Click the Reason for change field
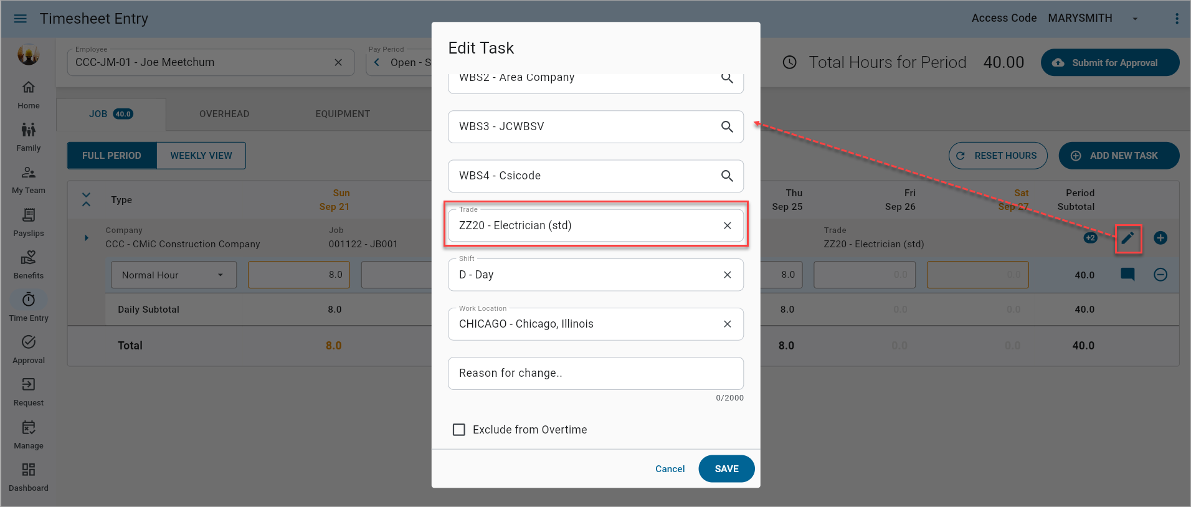This screenshot has height=507, width=1191. point(595,373)
